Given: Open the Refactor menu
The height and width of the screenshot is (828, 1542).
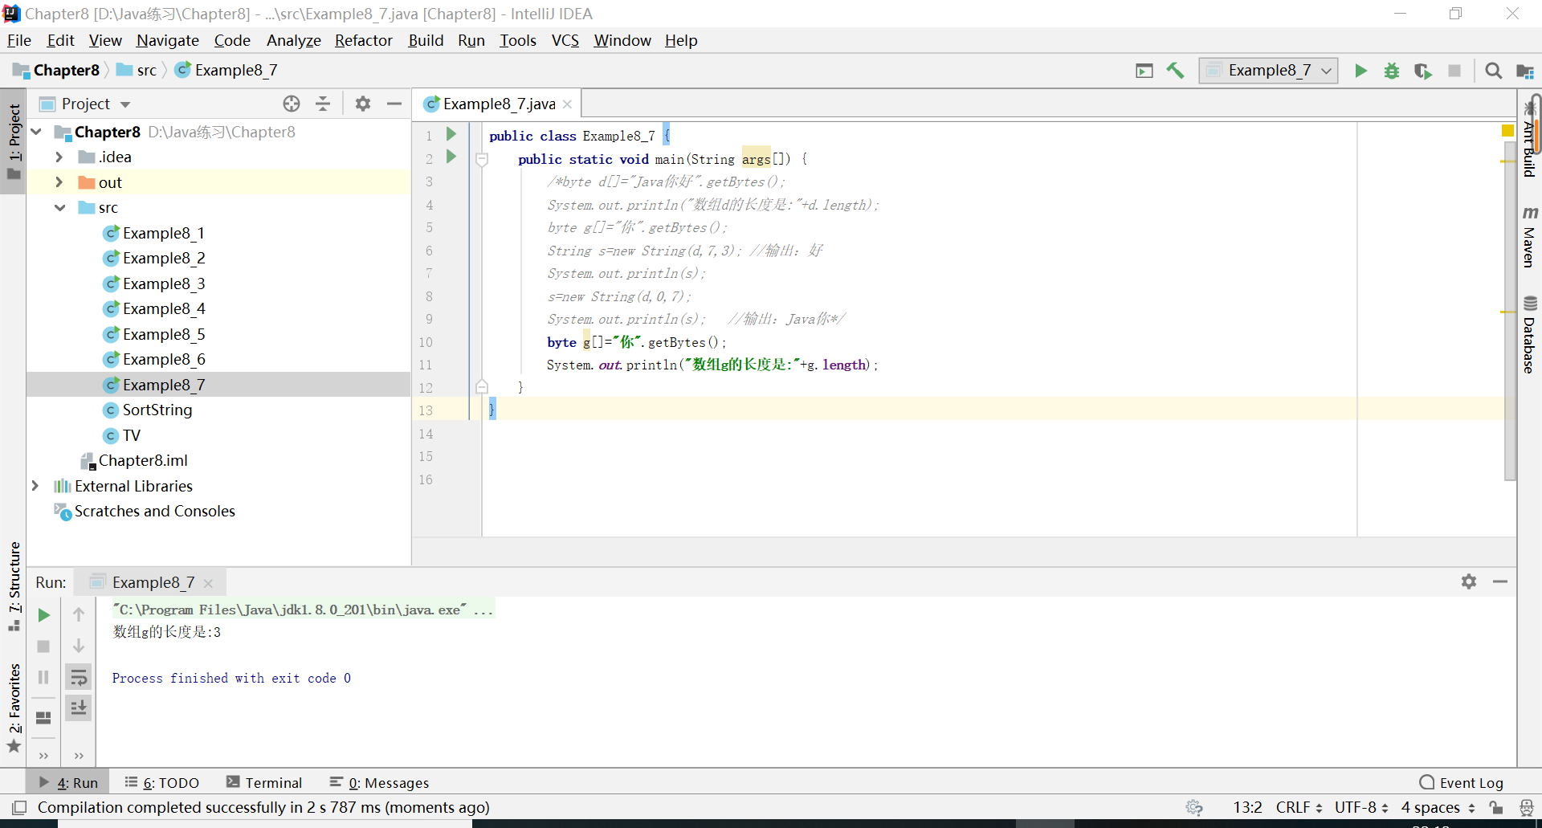Looking at the screenshot, I should pos(363,40).
